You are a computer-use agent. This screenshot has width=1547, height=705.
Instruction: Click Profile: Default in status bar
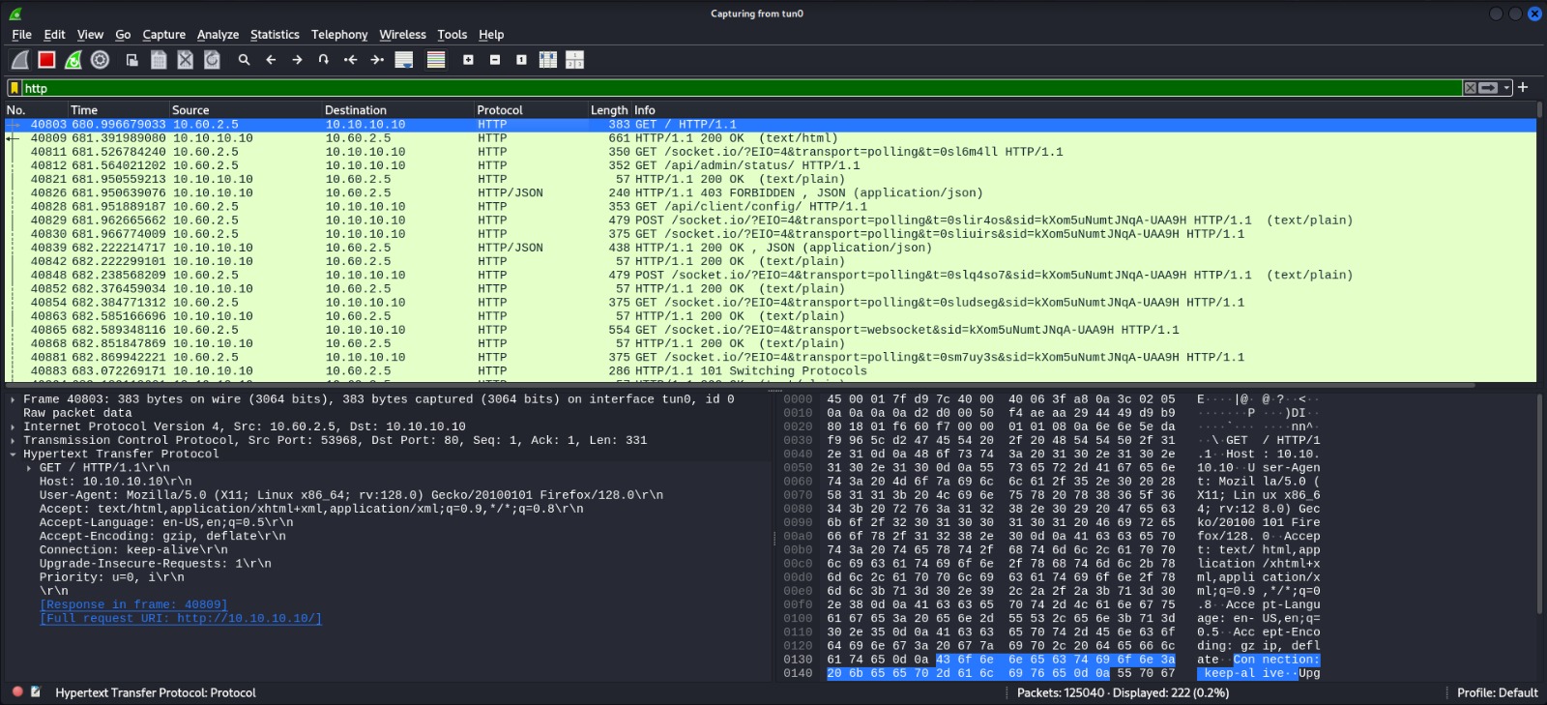[x=1497, y=692]
